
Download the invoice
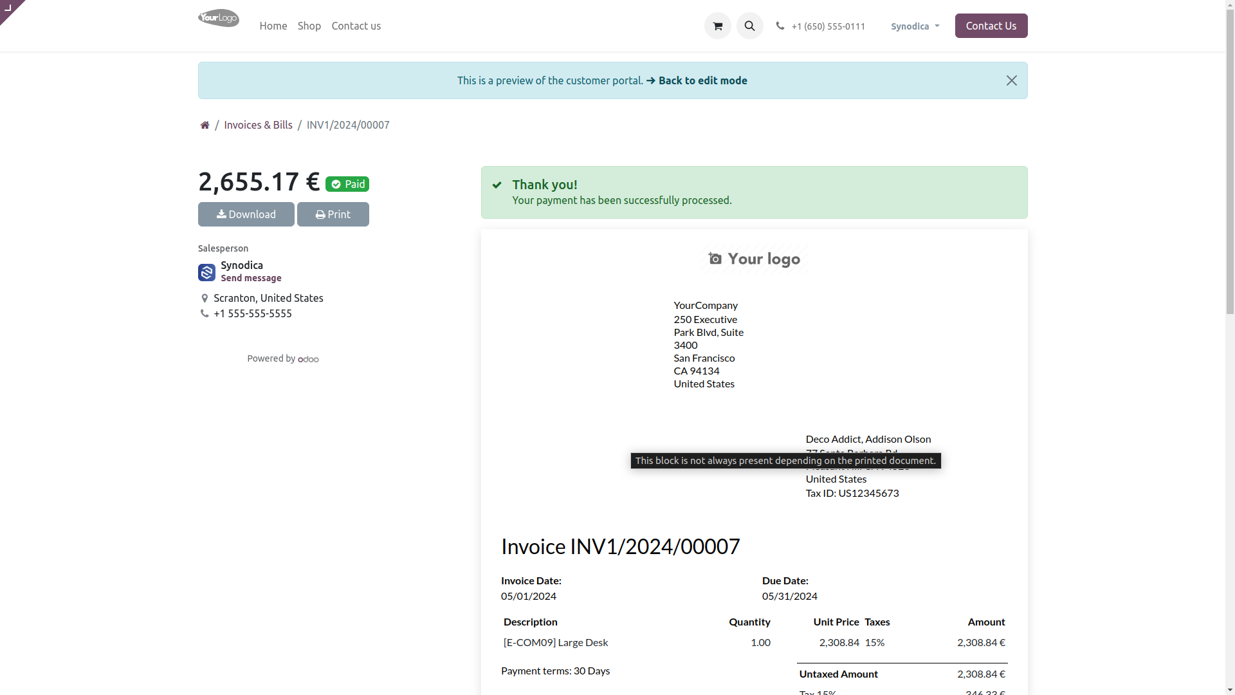[x=246, y=214]
